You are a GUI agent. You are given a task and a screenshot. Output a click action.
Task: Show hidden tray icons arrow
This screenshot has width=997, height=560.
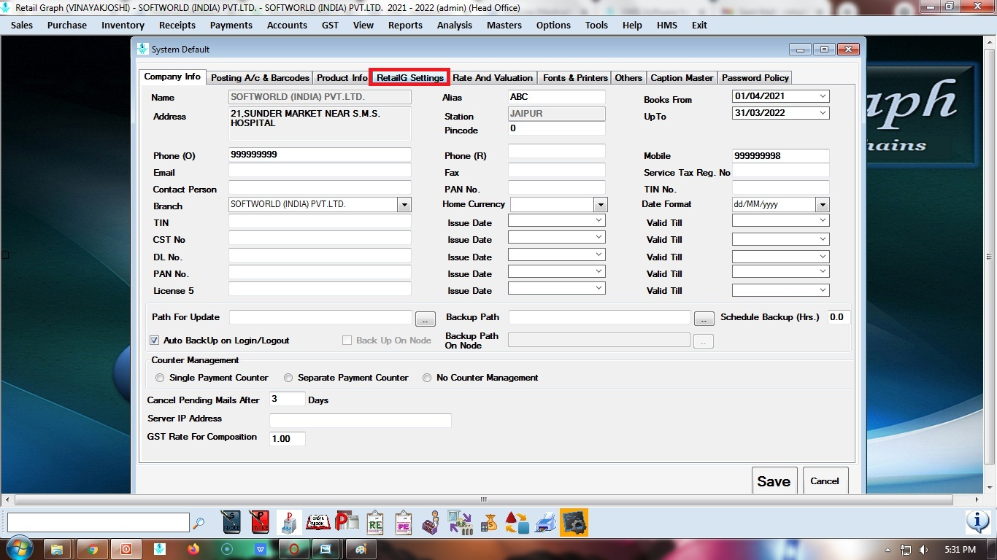click(x=888, y=549)
